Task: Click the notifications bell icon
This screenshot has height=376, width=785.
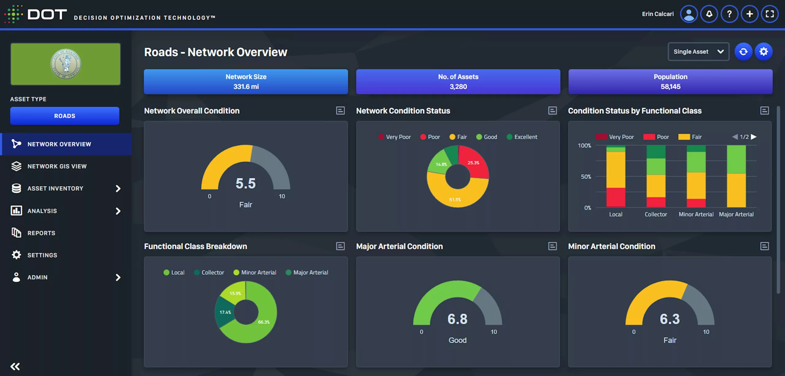Action: point(709,14)
